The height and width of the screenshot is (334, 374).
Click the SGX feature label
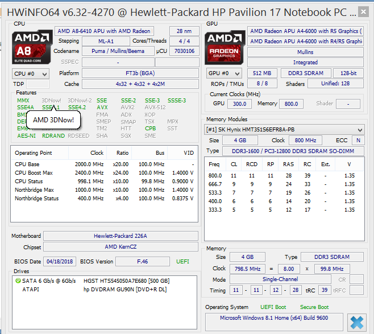126,136
